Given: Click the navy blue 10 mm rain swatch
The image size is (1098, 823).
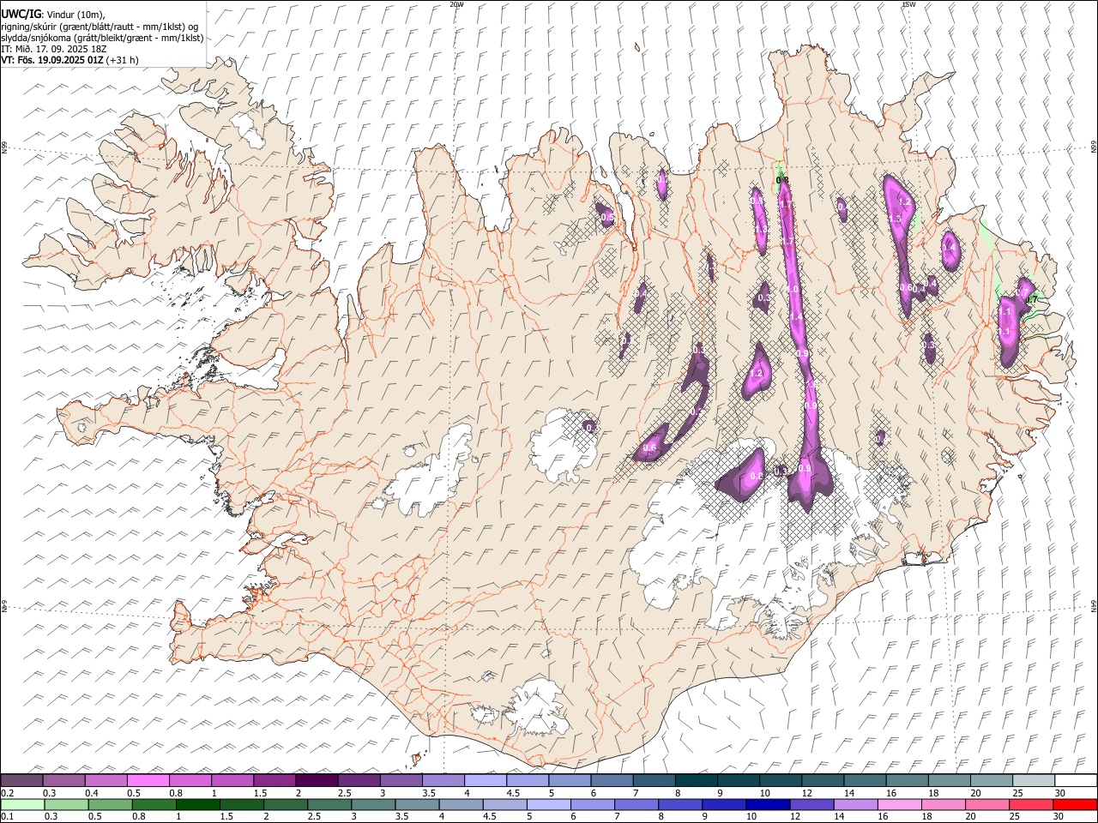Looking at the screenshot, I should tap(767, 804).
